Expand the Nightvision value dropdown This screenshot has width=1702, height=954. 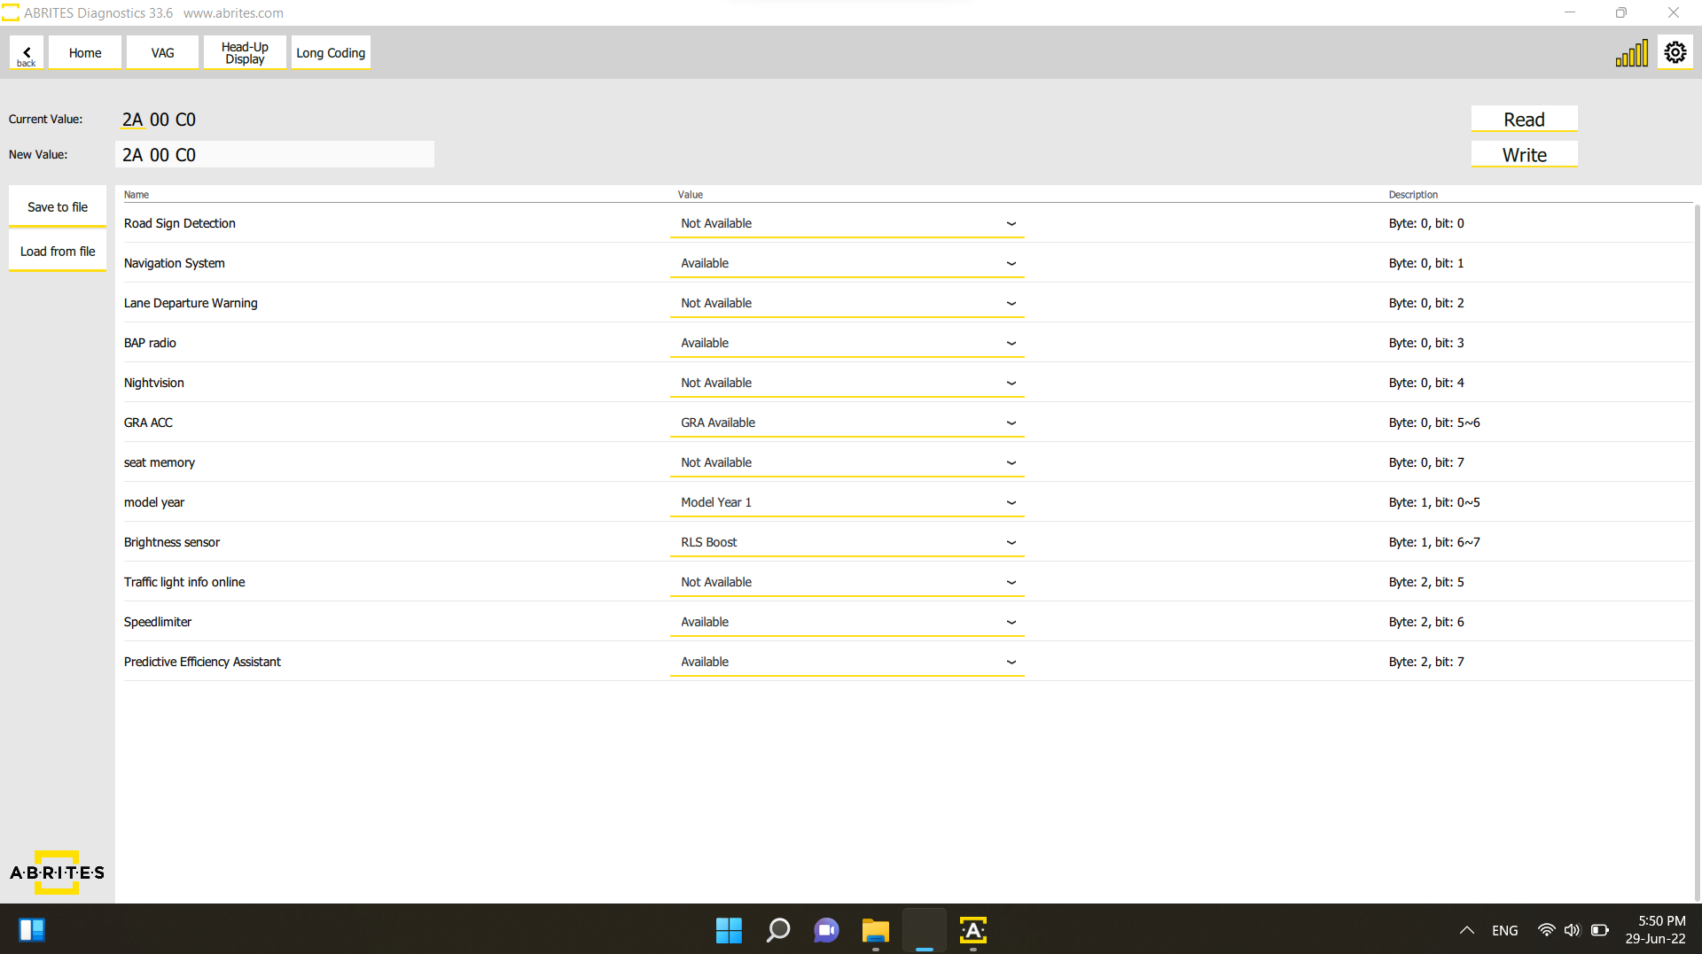coord(847,383)
